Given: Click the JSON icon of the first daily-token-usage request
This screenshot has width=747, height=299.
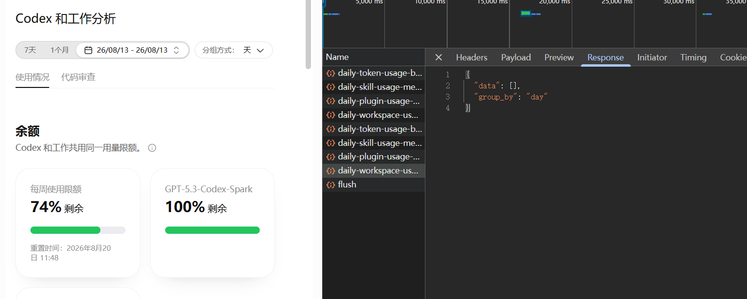Looking at the screenshot, I should [331, 73].
